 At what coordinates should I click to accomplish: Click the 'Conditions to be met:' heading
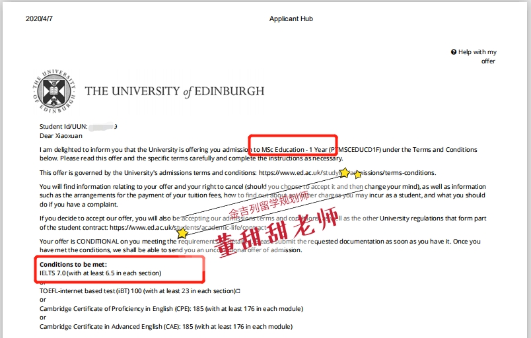(73, 265)
